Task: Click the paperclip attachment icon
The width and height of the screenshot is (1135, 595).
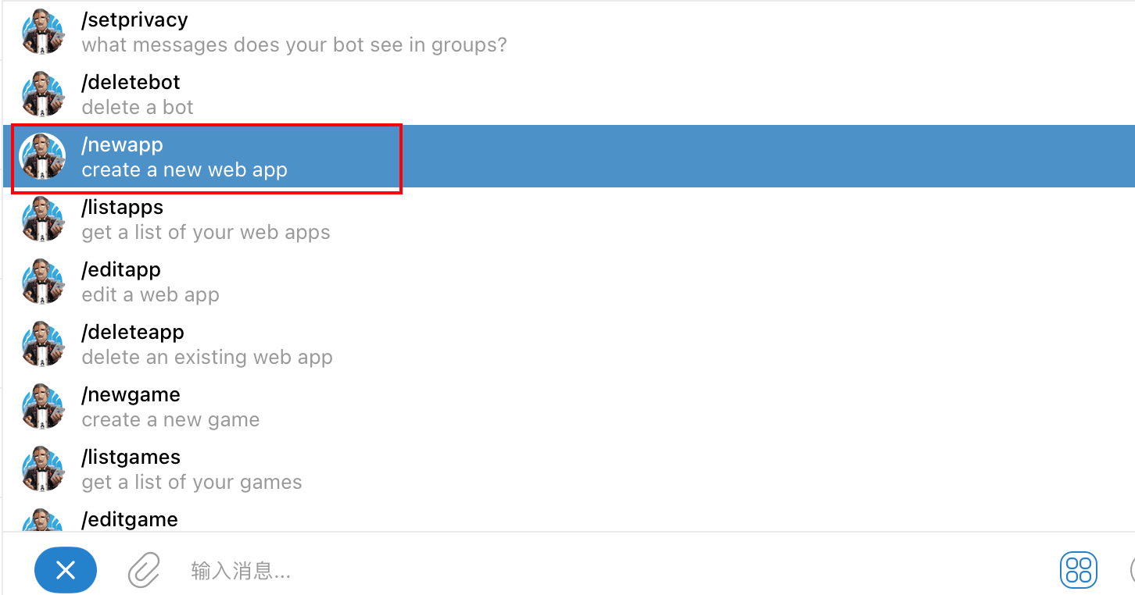Action: click(144, 570)
